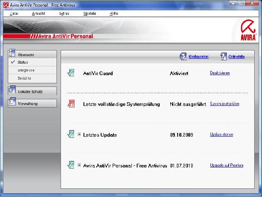Click the Deaktivieren link for AntiVir Guard
This screenshot has width=262, height=197.
coord(220,73)
